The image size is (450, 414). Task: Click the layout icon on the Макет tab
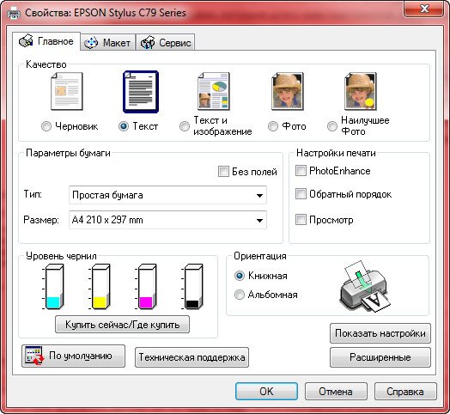pyautogui.click(x=91, y=43)
